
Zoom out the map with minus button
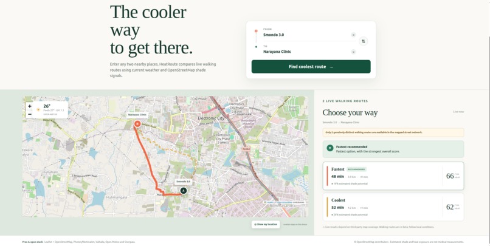29,114
